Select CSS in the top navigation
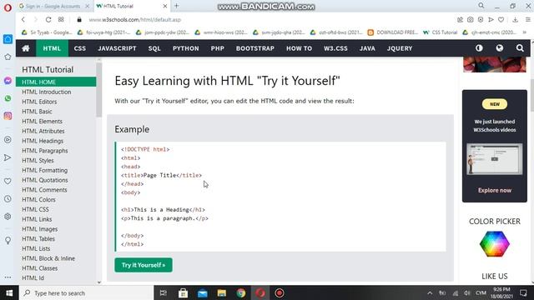This screenshot has width=534, height=300. coord(80,48)
